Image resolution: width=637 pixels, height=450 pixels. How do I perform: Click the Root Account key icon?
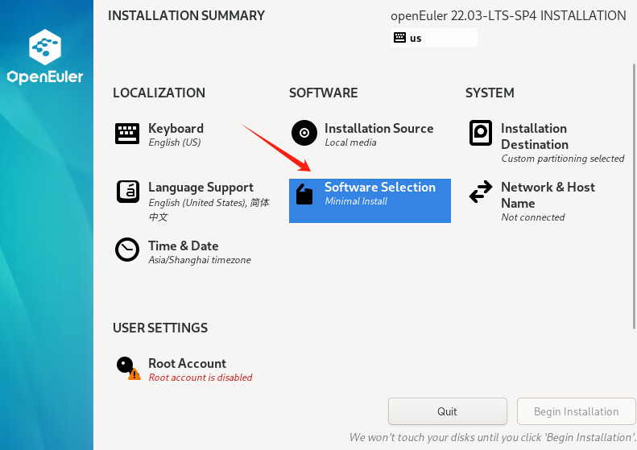(x=128, y=369)
